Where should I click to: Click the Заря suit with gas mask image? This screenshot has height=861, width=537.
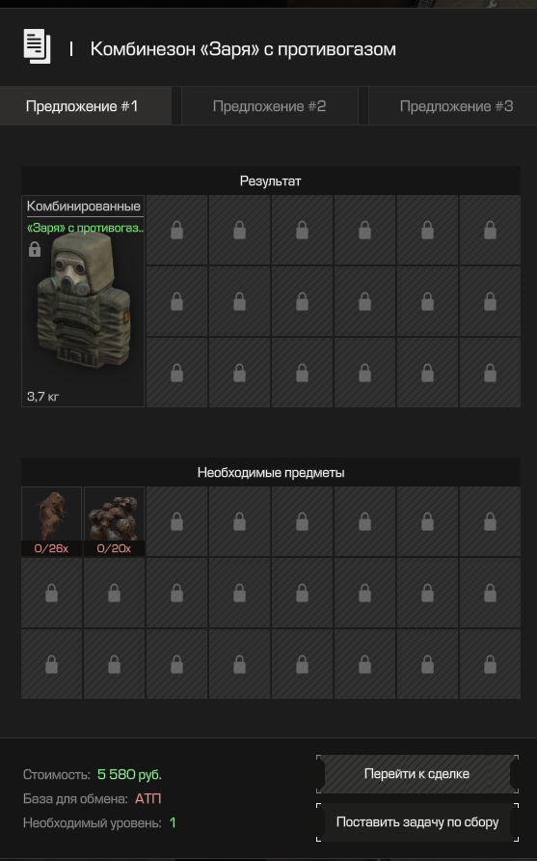[84, 301]
